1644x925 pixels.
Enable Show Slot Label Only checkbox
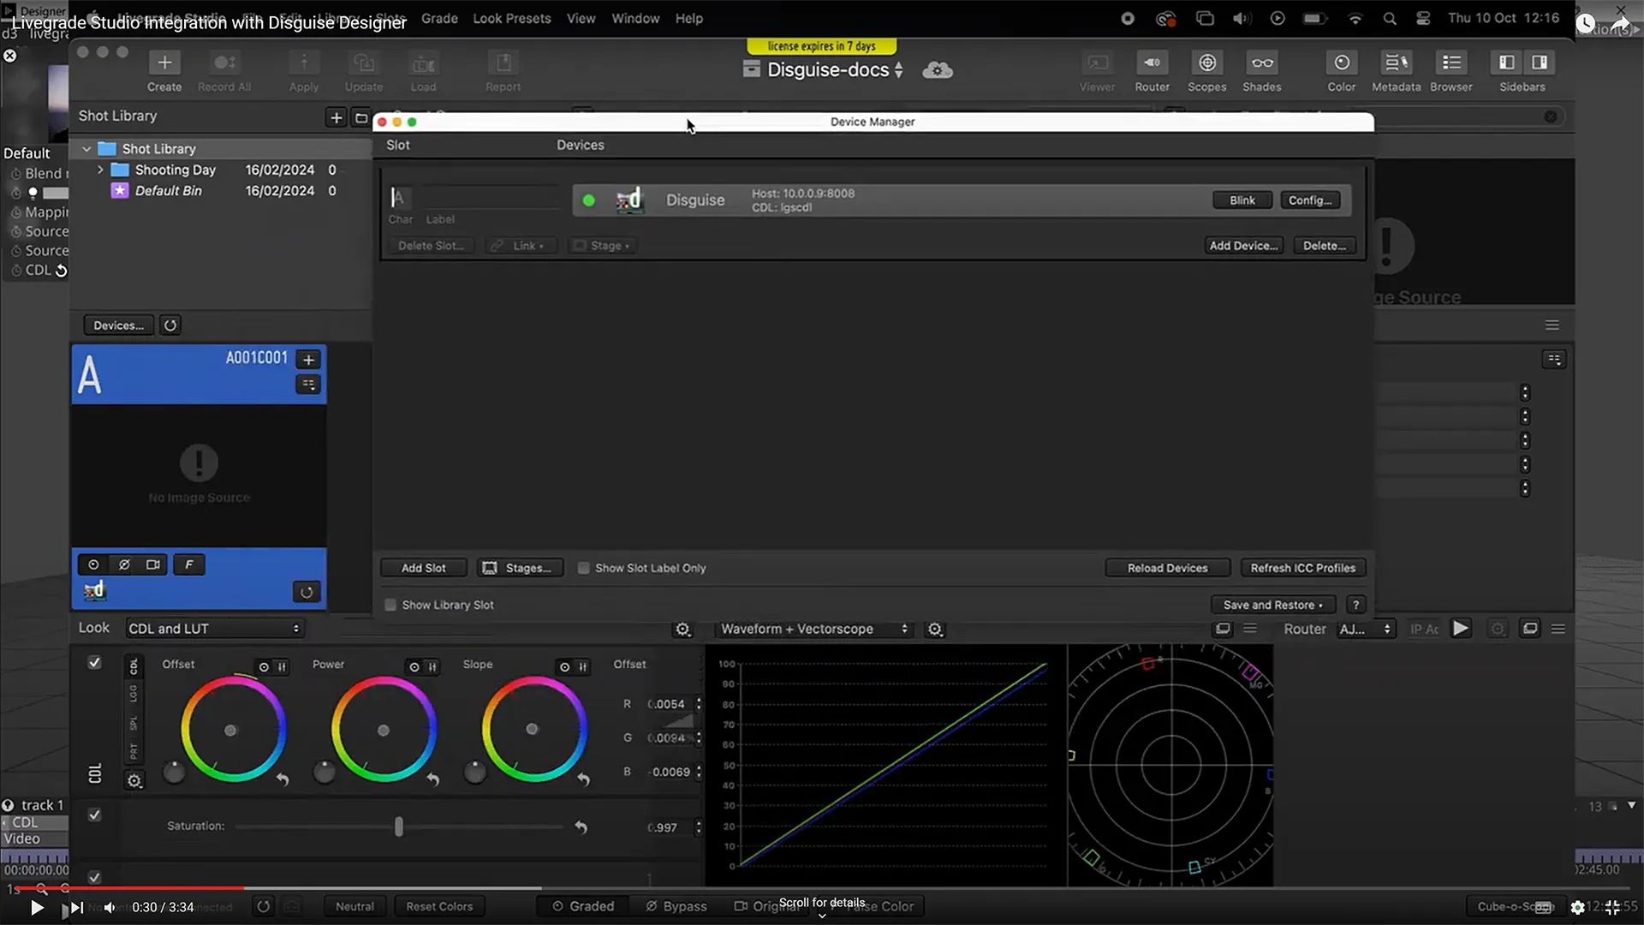tap(584, 569)
